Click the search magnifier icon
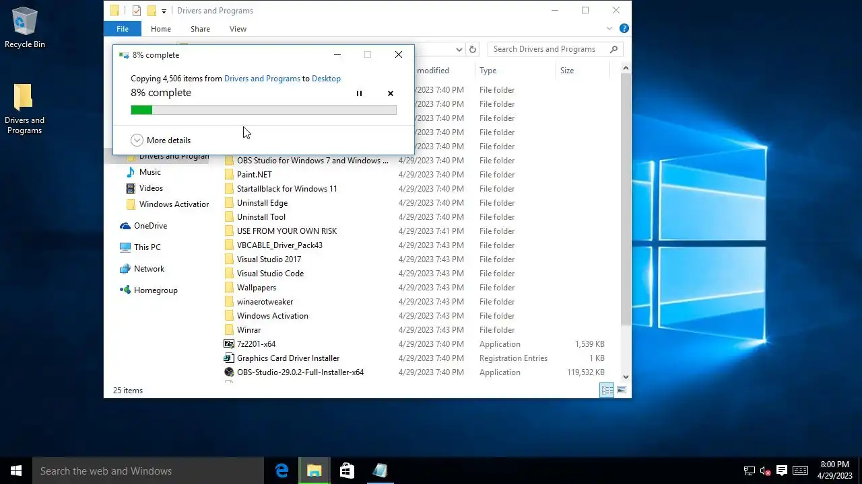Viewport: 862px width, 484px height. (614, 49)
